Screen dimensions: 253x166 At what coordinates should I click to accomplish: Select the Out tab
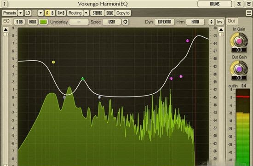tap(231, 21)
